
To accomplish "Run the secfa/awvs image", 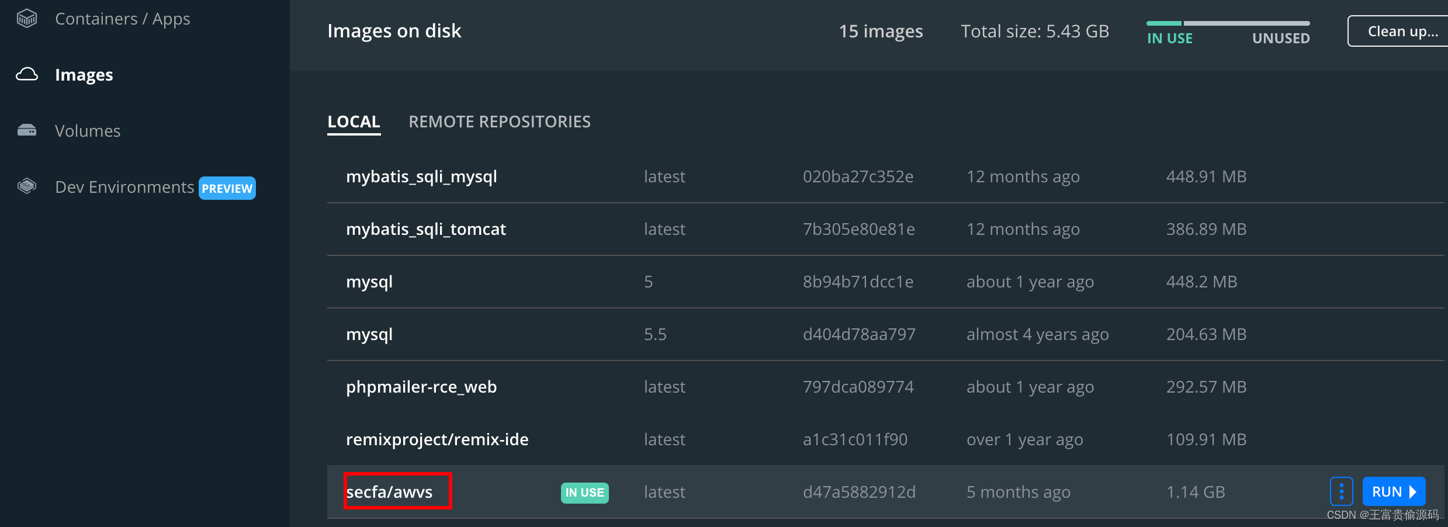I will pyautogui.click(x=1394, y=491).
